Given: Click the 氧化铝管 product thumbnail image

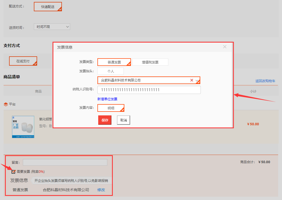Looking at the screenshot, I should 23,127.
